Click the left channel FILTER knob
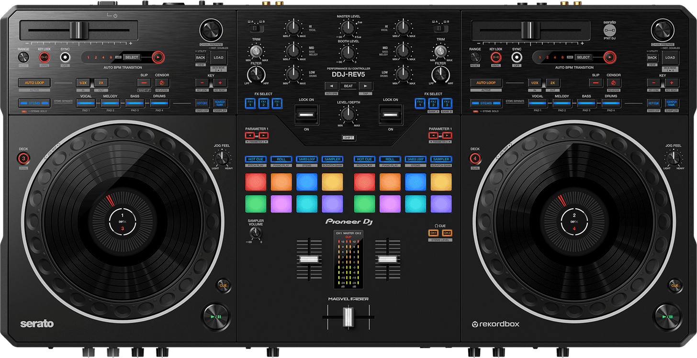This screenshot has width=697, height=358. point(256,74)
